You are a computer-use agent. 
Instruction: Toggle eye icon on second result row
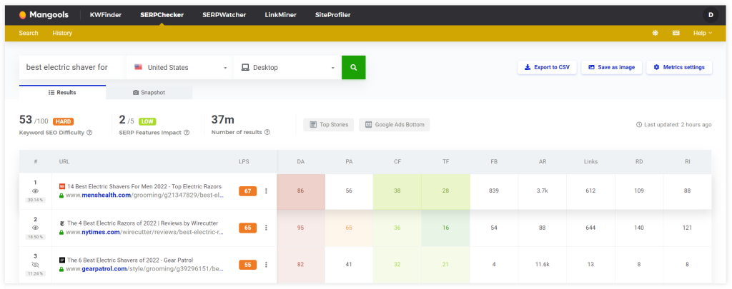[35, 228]
